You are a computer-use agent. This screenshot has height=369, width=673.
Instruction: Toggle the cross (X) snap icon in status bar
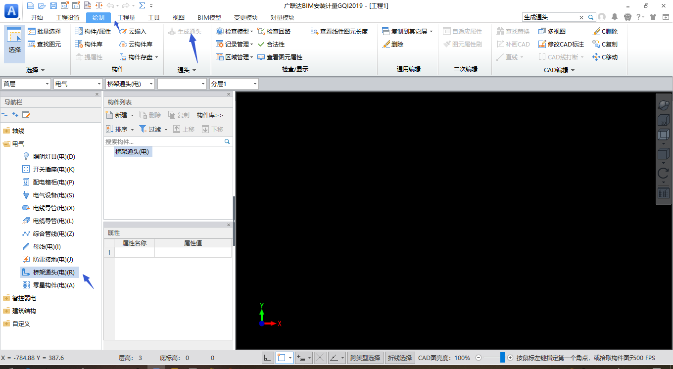(320, 358)
